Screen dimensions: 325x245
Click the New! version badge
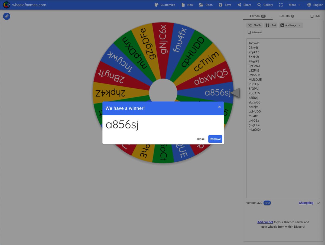[267, 203]
